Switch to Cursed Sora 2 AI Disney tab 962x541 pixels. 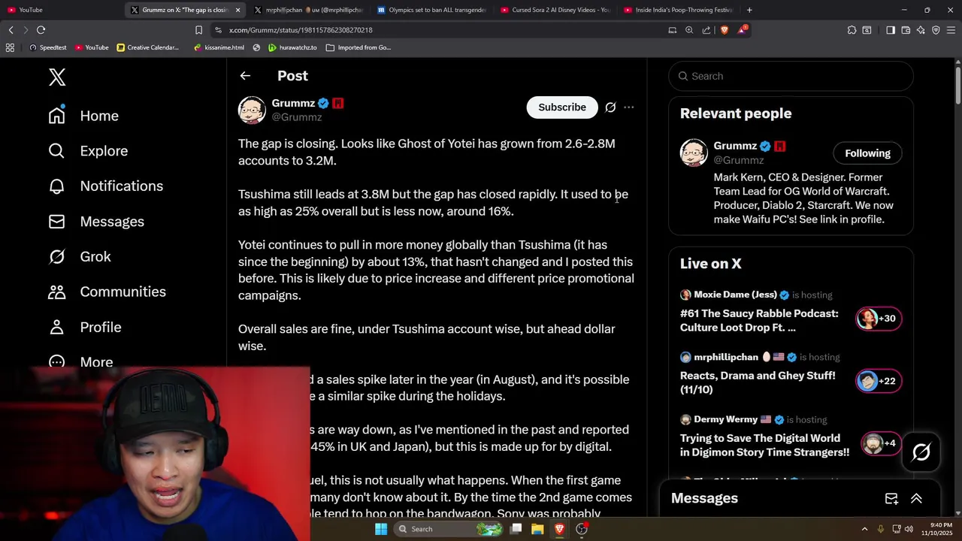554,10
